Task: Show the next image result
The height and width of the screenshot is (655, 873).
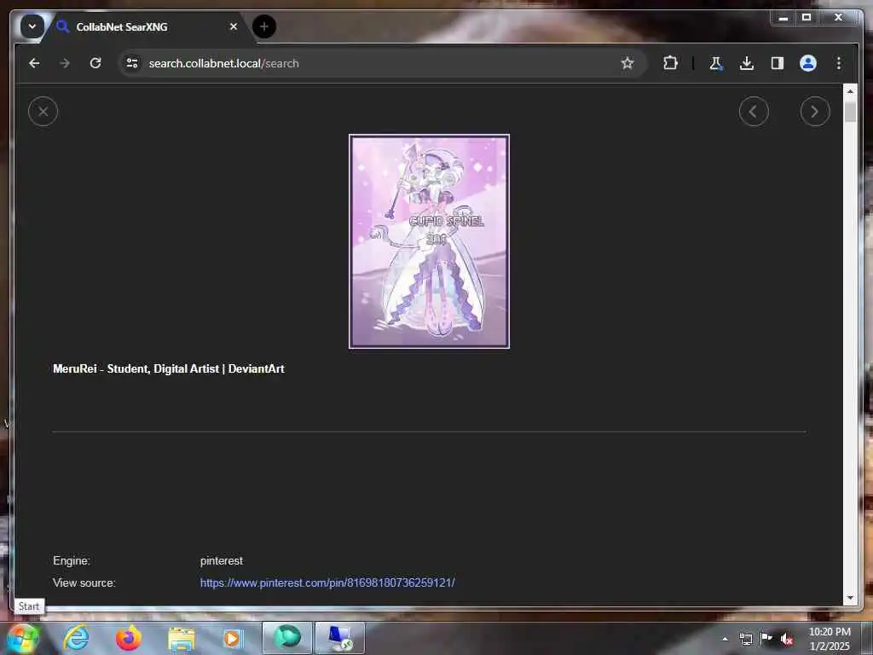Action: pyautogui.click(x=814, y=112)
